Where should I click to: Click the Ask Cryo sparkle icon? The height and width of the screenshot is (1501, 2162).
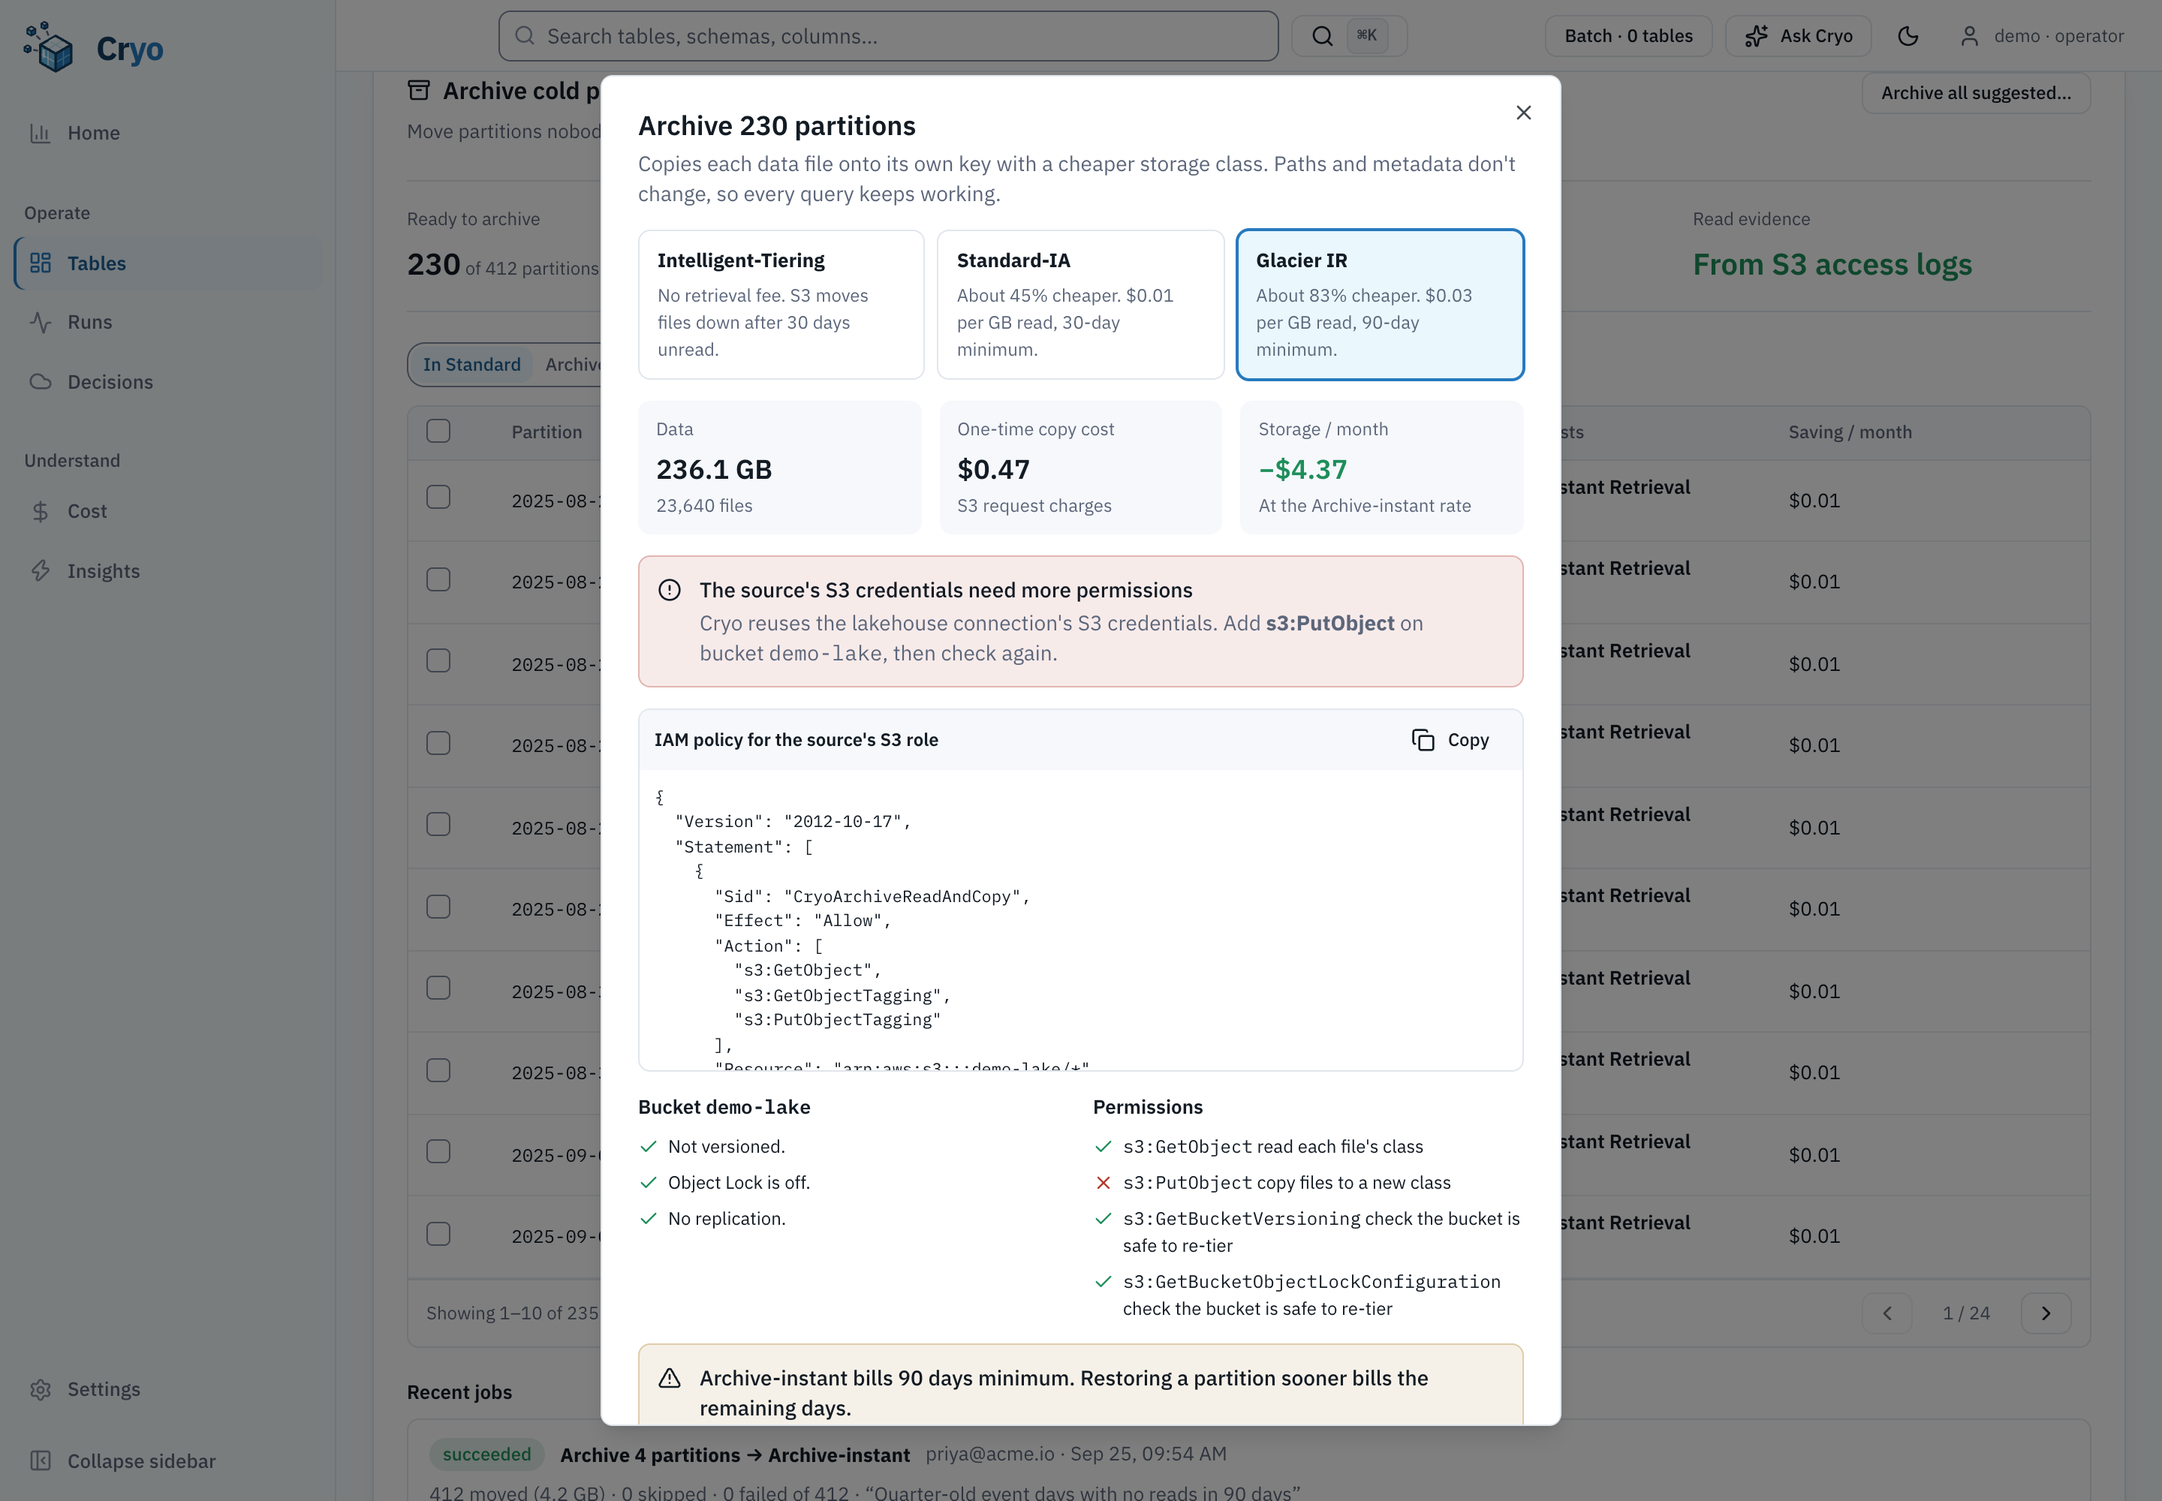(x=1756, y=36)
